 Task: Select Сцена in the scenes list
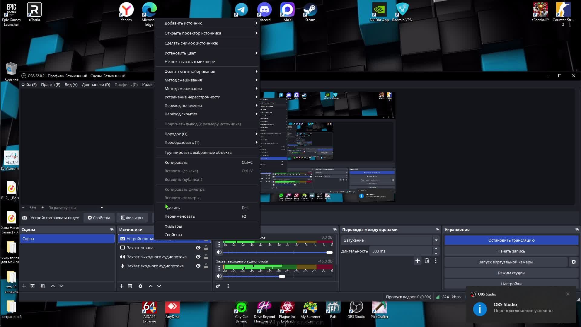coord(67,239)
